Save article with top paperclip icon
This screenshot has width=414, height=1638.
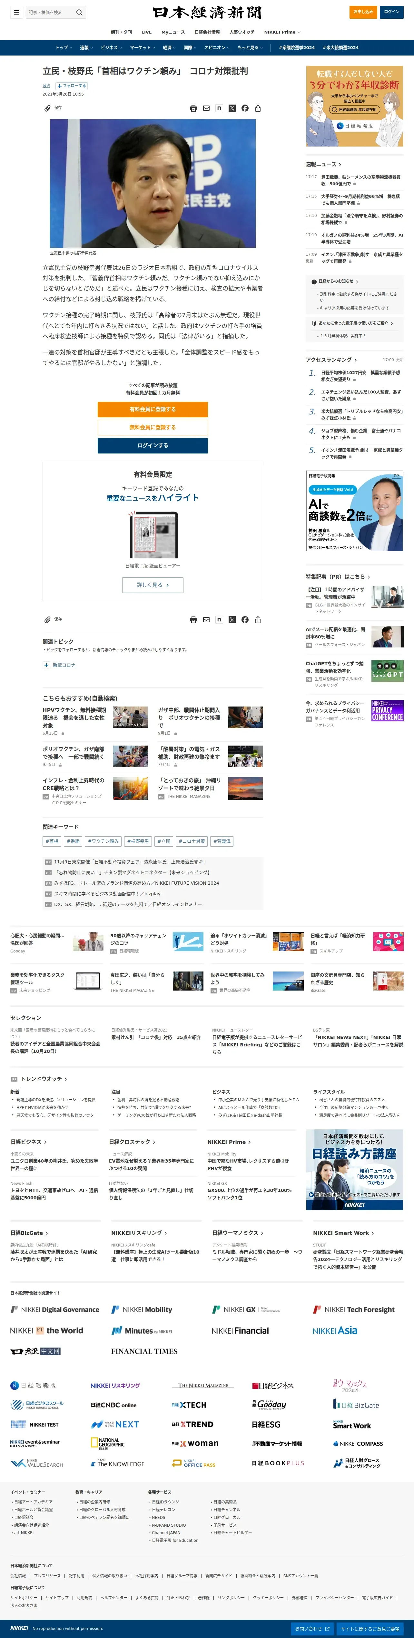(x=47, y=108)
